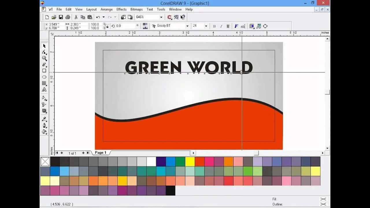Click the Import icon
This screenshot has height=208, width=370.
pos(123,17)
